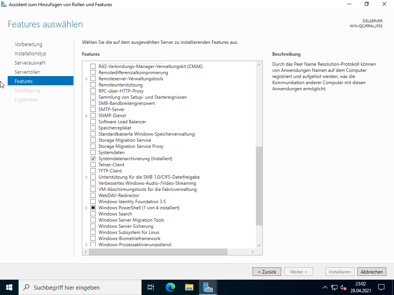Image resolution: width=394 pixels, height=295 pixels.
Task: Click the horizontal scrollbar thumb of feature list
Action: click(158, 252)
